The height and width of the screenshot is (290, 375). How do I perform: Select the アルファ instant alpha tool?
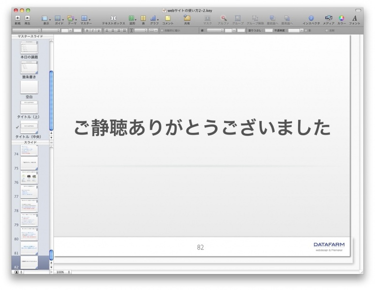point(223,18)
